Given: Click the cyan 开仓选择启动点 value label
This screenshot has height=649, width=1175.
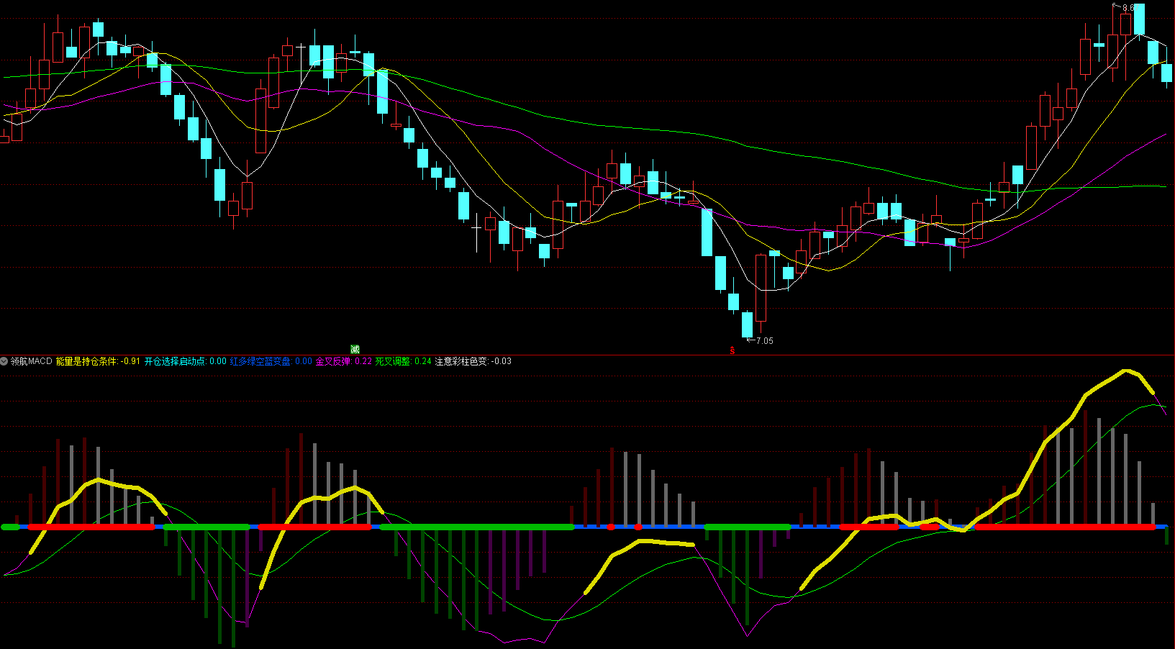Looking at the screenshot, I should pyautogui.click(x=186, y=361).
